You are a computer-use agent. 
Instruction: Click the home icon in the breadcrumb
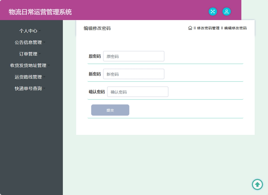coord(190,28)
